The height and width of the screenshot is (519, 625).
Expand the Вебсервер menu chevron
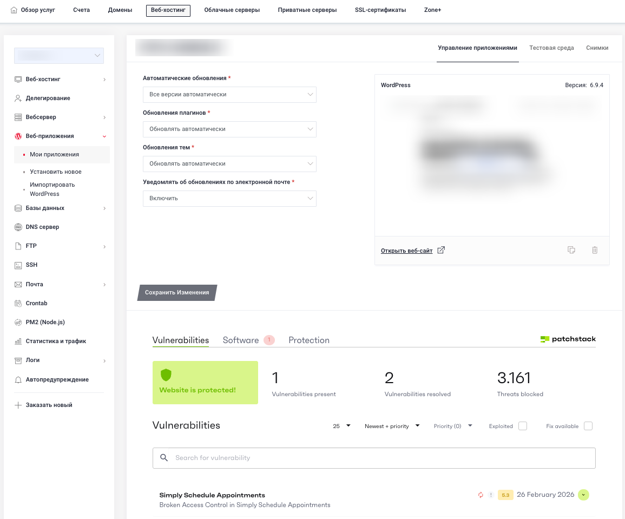[x=104, y=117]
